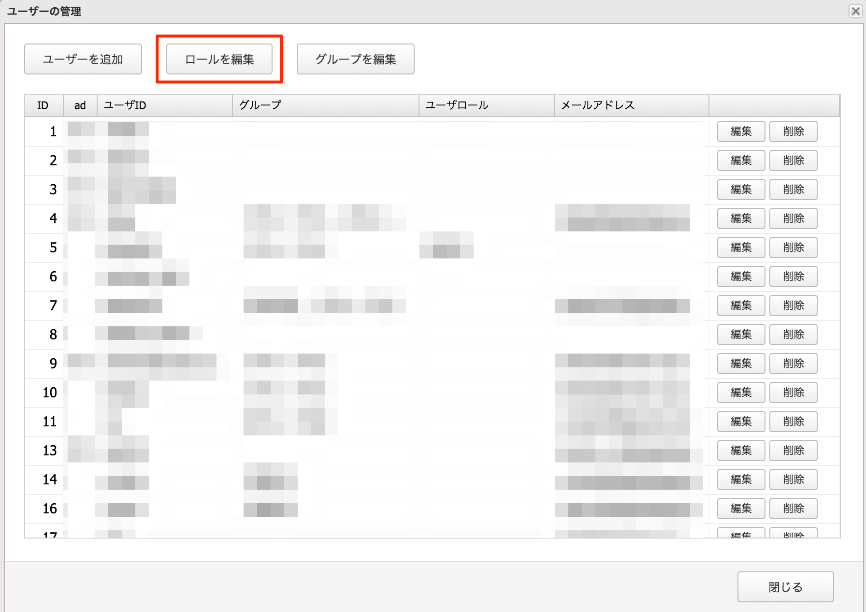Edit user with ID 7
This screenshot has height=612, width=866.
pyautogui.click(x=741, y=306)
